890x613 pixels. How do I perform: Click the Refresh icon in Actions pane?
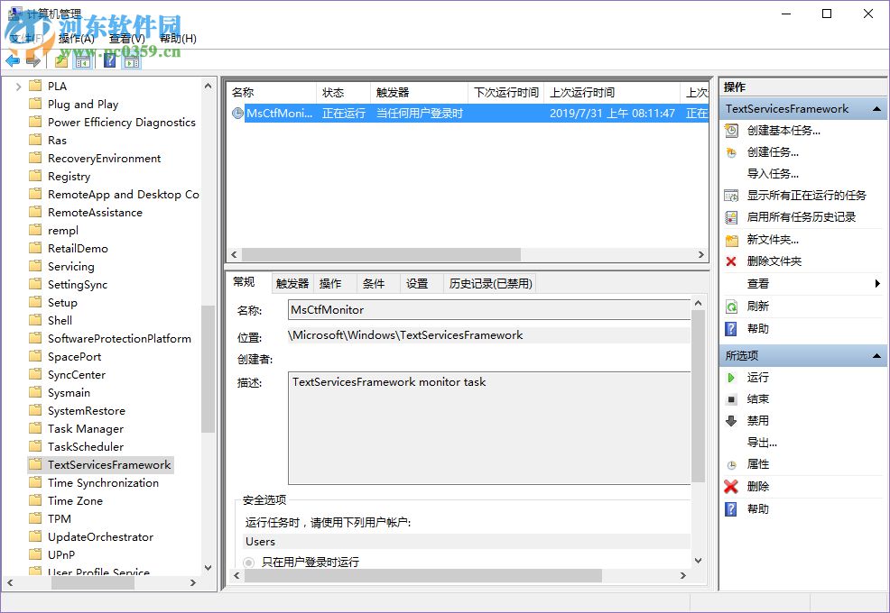pyautogui.click(x=731, y=306)
